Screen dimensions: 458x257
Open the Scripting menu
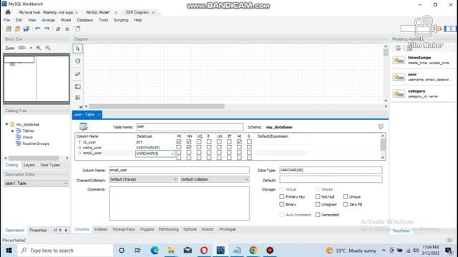(121, 20)
